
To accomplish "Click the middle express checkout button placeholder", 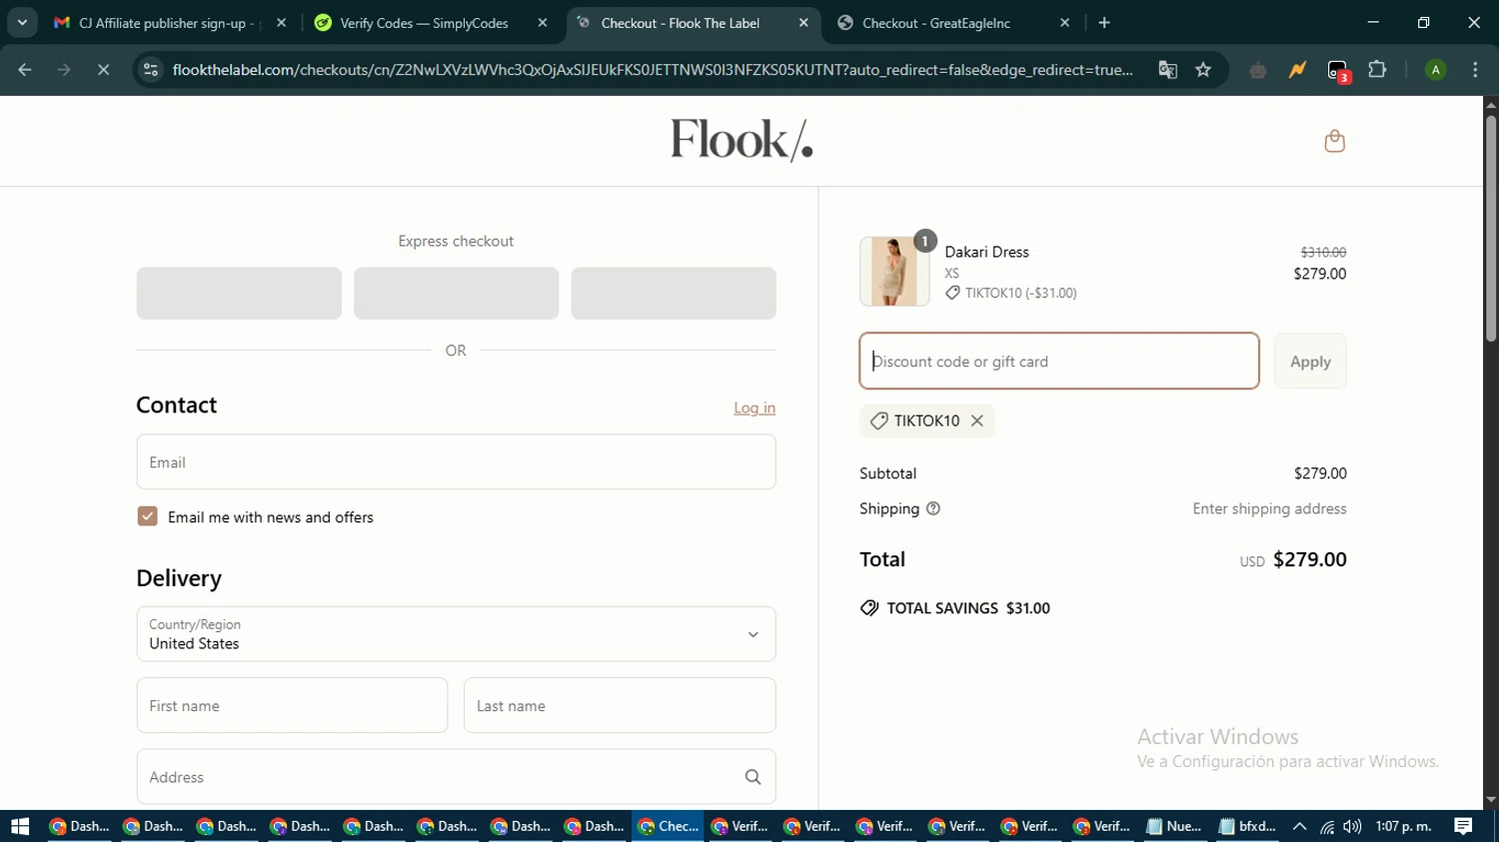I will 456,294.
